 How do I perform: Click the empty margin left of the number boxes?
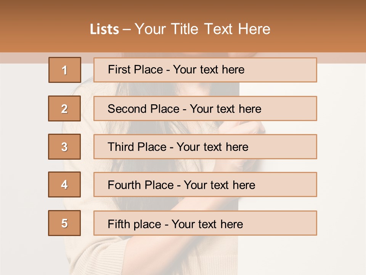pos(23,153)
